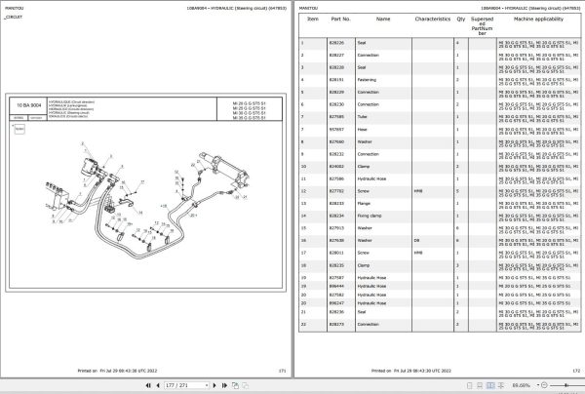
Task: Click the Fixing clamp entry in row 14
Action: 370,216
